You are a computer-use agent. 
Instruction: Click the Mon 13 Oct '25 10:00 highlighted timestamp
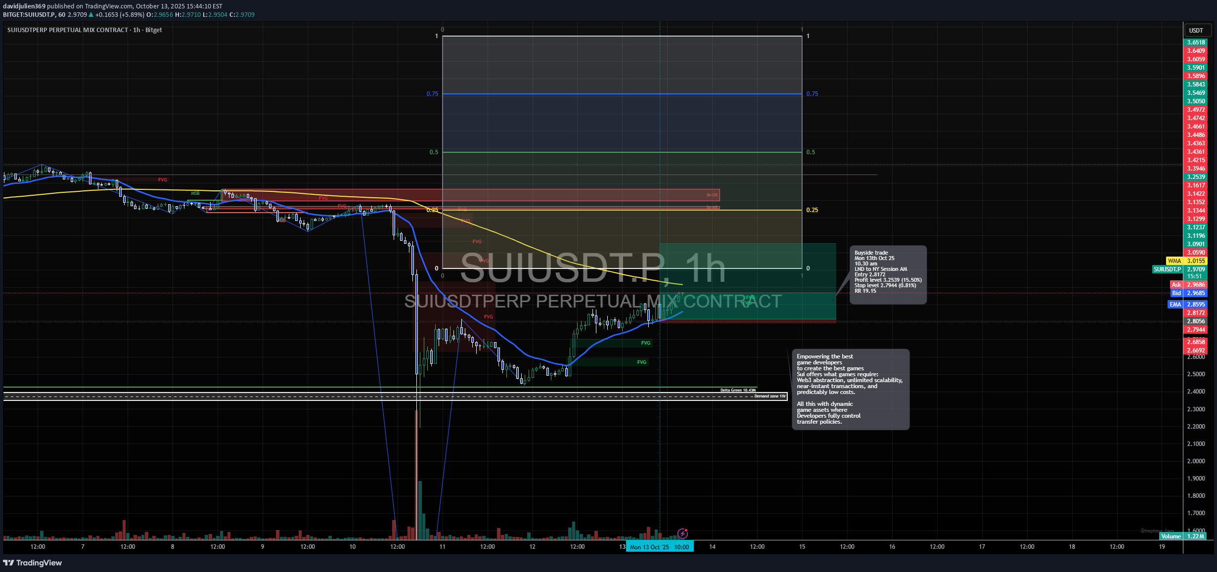[x=659, y=547]
